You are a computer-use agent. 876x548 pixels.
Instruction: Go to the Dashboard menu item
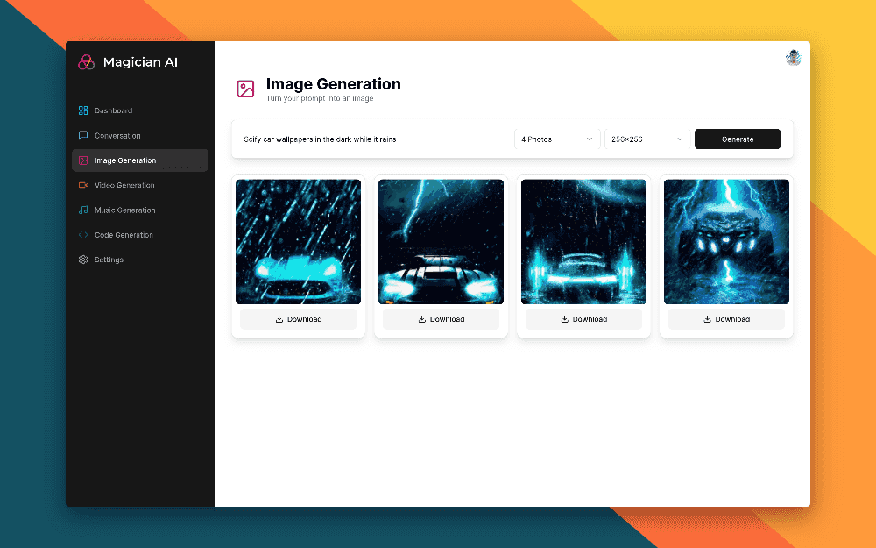point(114,110)
